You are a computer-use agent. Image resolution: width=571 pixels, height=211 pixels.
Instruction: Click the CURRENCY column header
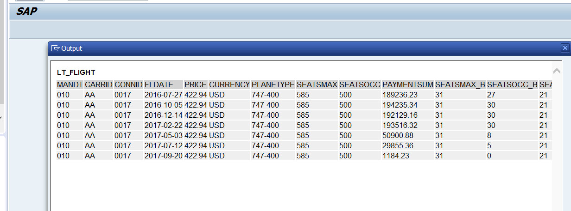(x=229, y=84)
